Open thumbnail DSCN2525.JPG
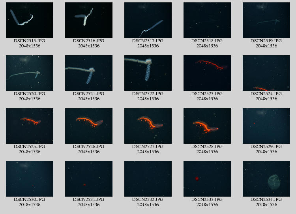 [30, 126]
